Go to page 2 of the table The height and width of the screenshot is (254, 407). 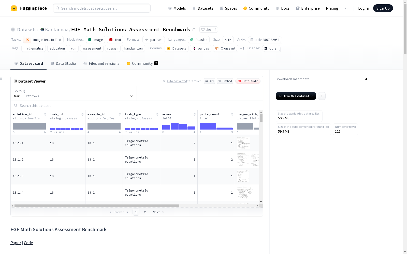coord(145,212)
